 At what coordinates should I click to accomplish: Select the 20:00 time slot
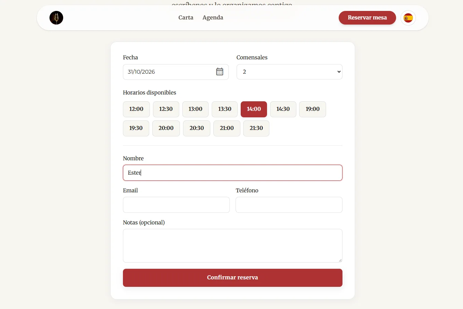point(166,128)
